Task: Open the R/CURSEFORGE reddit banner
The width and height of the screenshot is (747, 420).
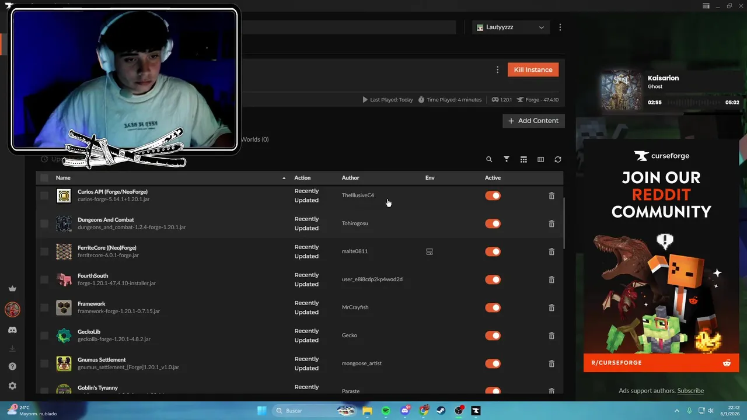Action: 661,363
